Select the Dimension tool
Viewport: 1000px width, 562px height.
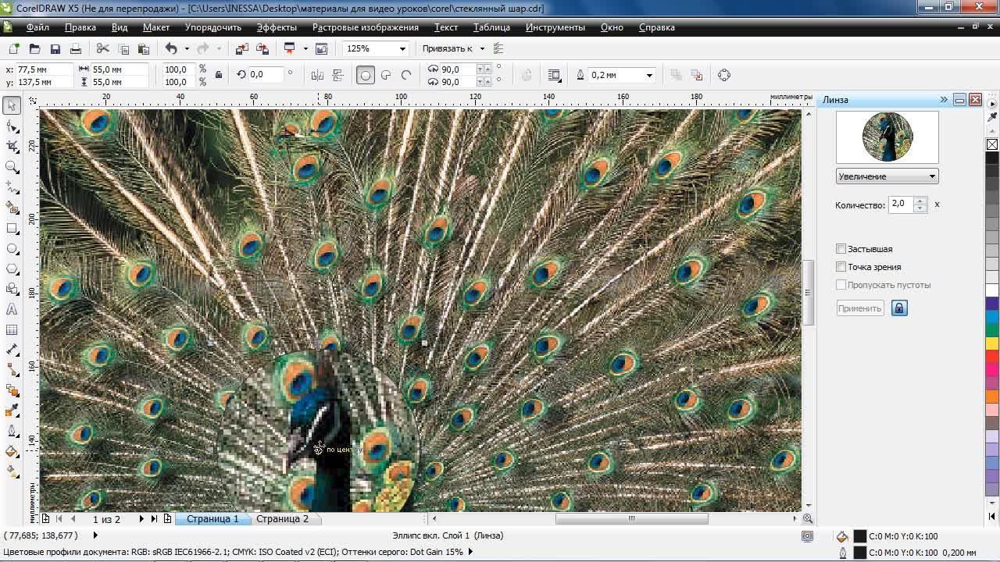pos(12,350)
